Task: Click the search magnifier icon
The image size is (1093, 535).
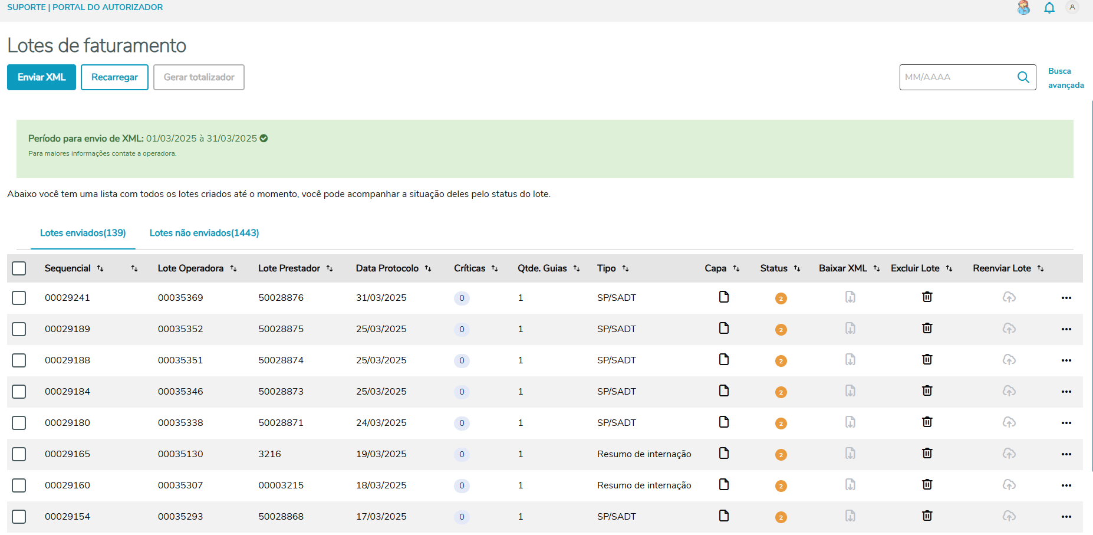Action: click(x=1023, y=77)
